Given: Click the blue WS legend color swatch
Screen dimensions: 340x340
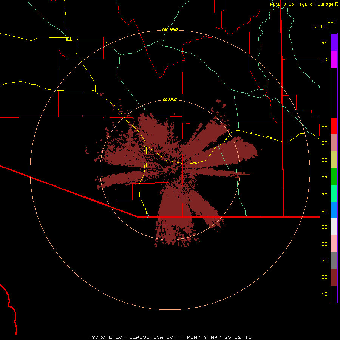Looking at the screenshot, I should (x=334, y=210).
